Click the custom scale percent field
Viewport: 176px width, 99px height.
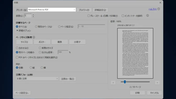[63, 52]
